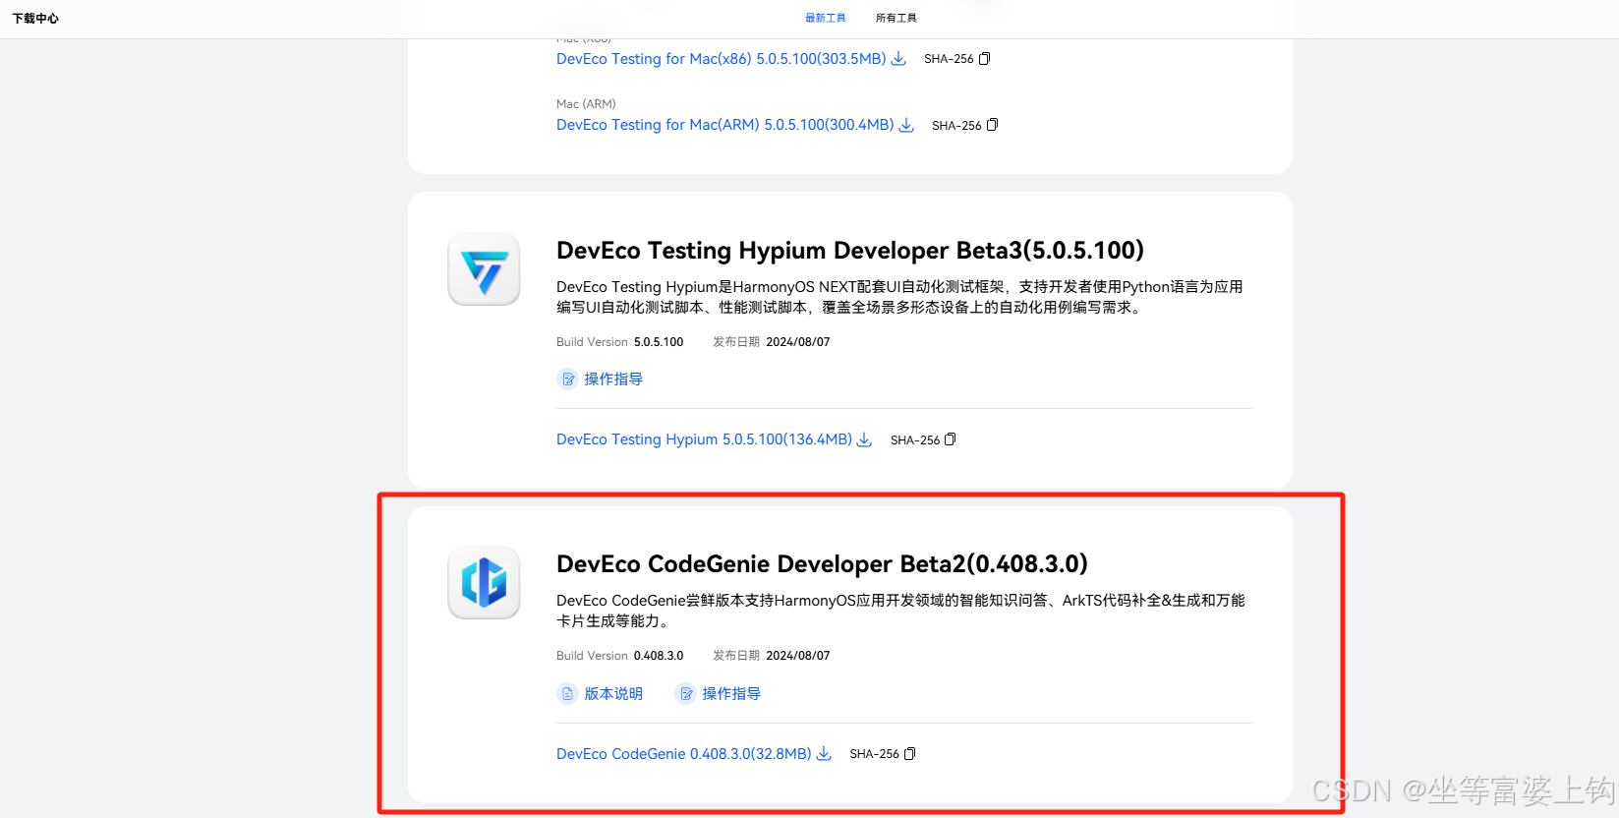Screen dimensions: 1619x818
Task: Click download arrow icon for Hypium package
Action: (864, 439)
